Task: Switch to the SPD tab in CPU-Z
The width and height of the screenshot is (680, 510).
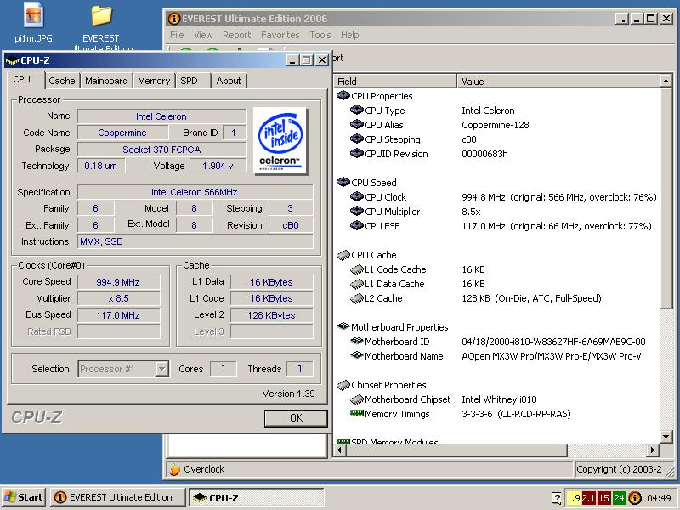Action: coord(189,81)
